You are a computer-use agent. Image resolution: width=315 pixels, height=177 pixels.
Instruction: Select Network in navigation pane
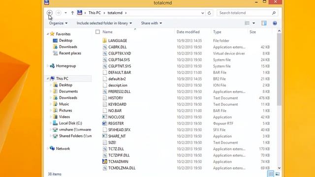click(63, 148)
